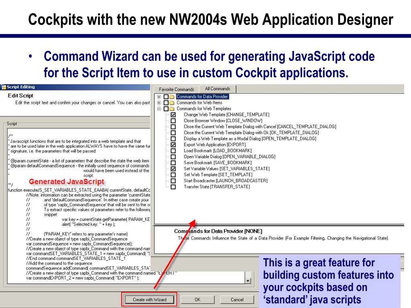Uncheck Set Variable Values [SET_VARIABLES_STATE]

click(x=173, y=169)
